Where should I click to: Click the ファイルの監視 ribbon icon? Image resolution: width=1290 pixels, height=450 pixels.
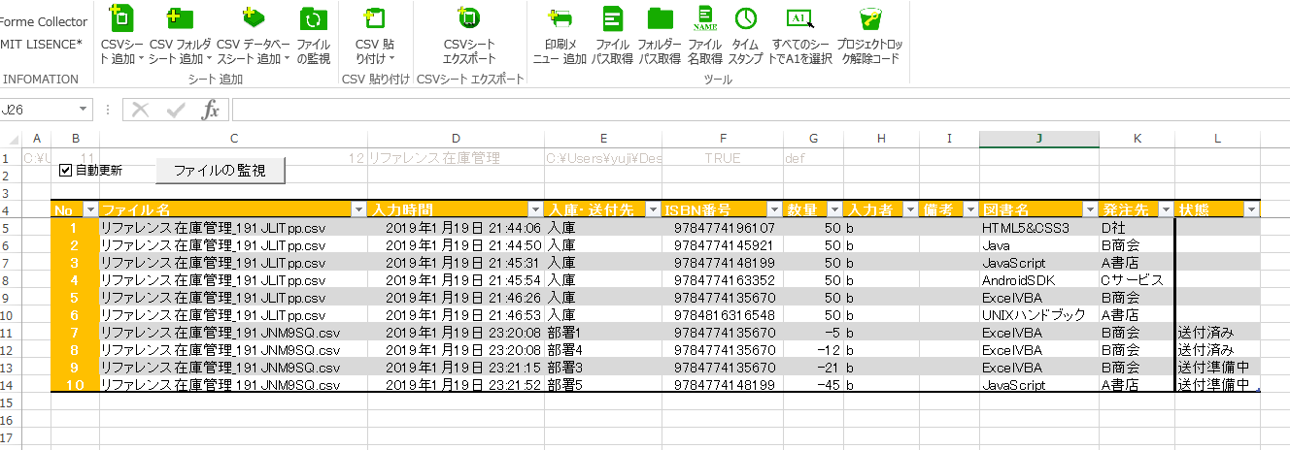click(313, 17)
